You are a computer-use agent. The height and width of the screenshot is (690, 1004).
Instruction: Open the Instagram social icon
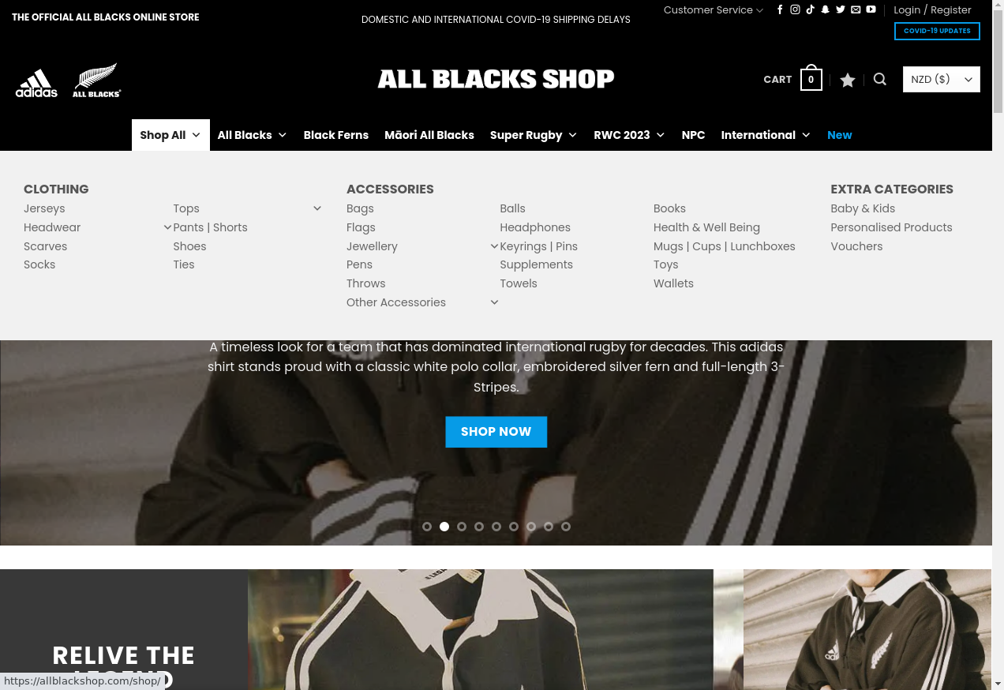pyautogui.click(x=796, y=9)
